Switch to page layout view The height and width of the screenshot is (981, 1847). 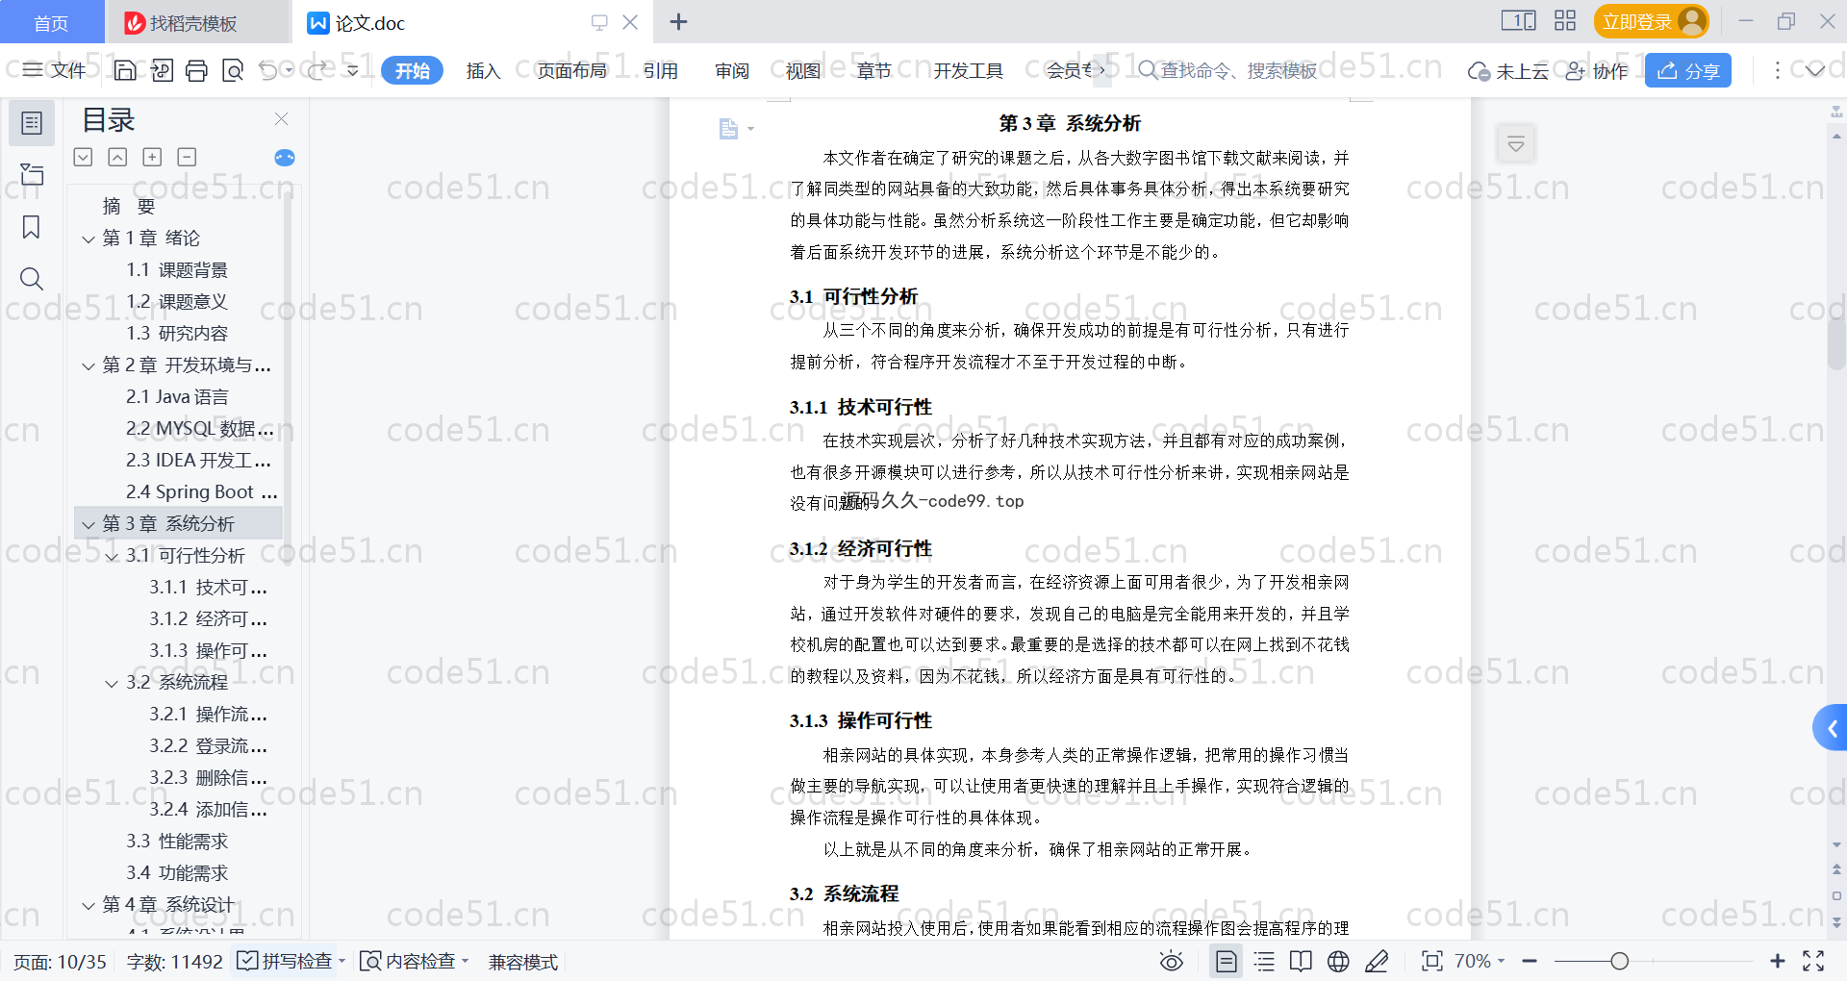[x=1227, y=961]
